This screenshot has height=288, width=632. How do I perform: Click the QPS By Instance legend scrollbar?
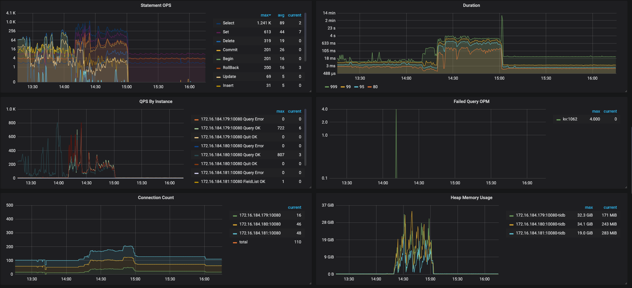305,137
